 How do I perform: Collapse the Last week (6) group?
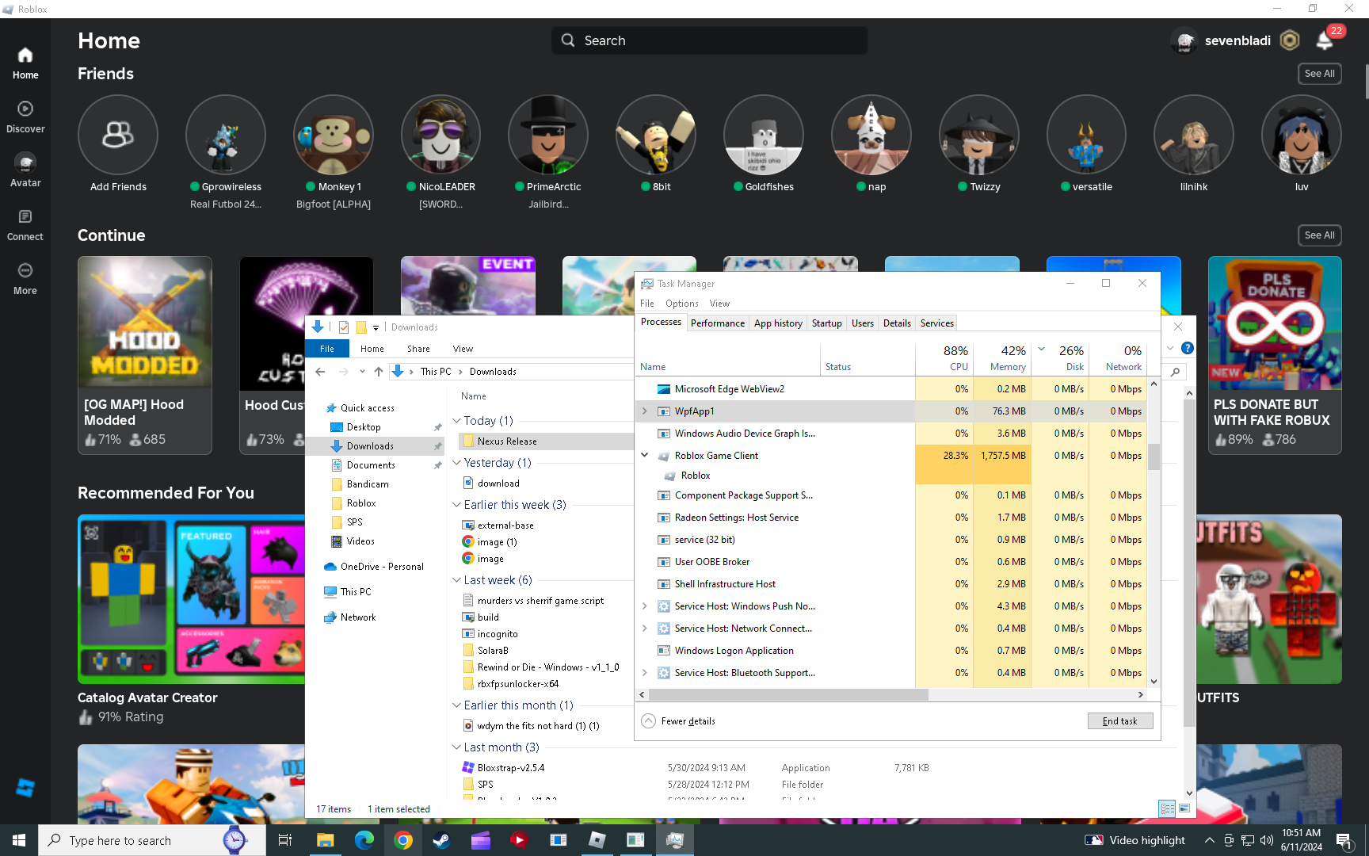[x=456, y=580]
